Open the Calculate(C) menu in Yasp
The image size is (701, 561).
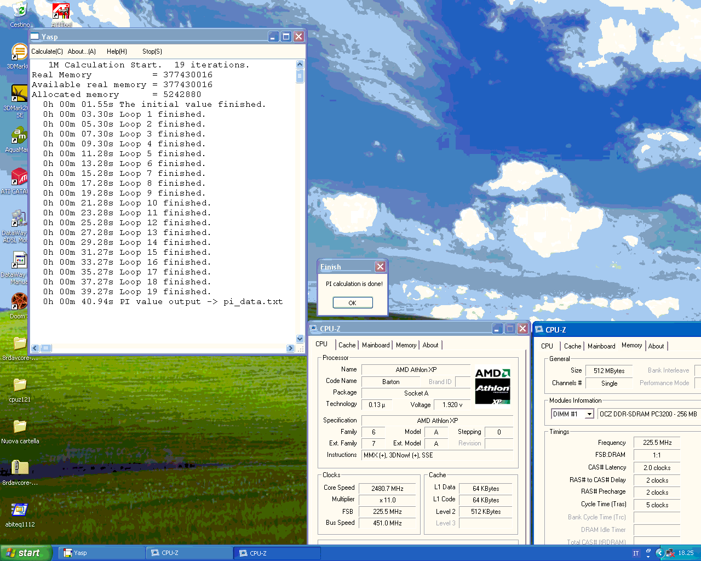(47, 51)
